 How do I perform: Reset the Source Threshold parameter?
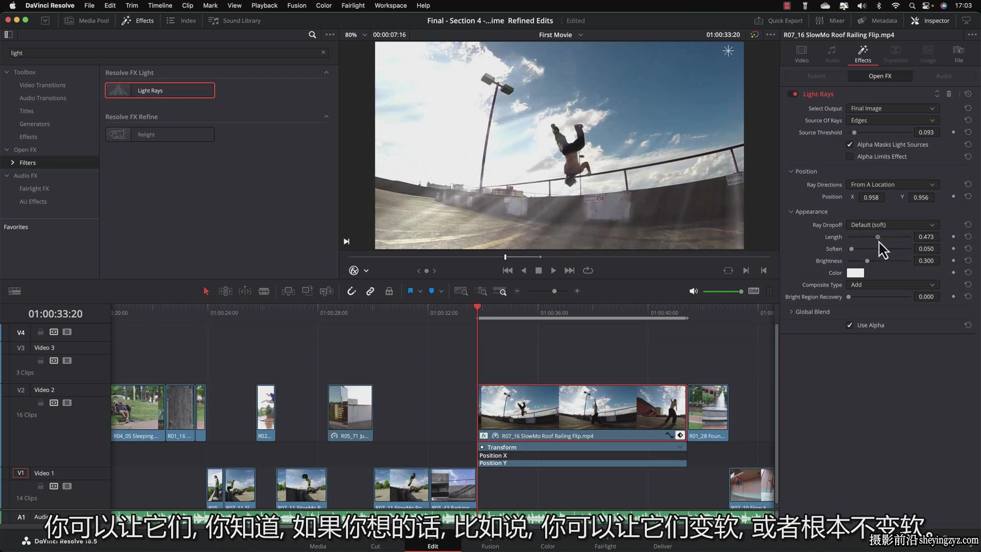point(968,132)
